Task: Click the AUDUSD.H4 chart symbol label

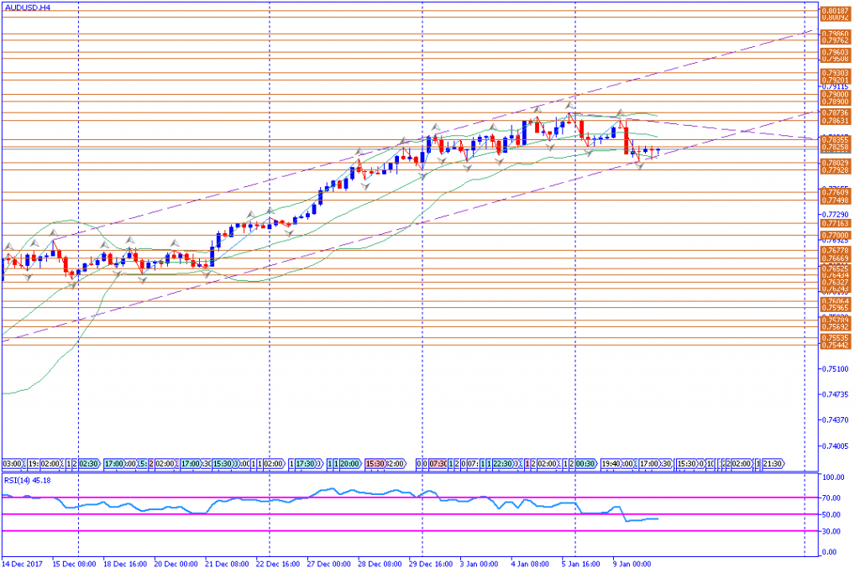Action: coord(24,7)
